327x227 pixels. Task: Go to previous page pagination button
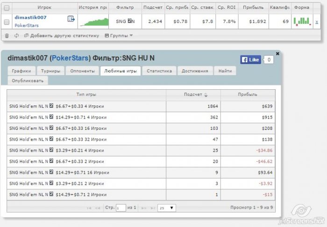click(x=97, y=208)
